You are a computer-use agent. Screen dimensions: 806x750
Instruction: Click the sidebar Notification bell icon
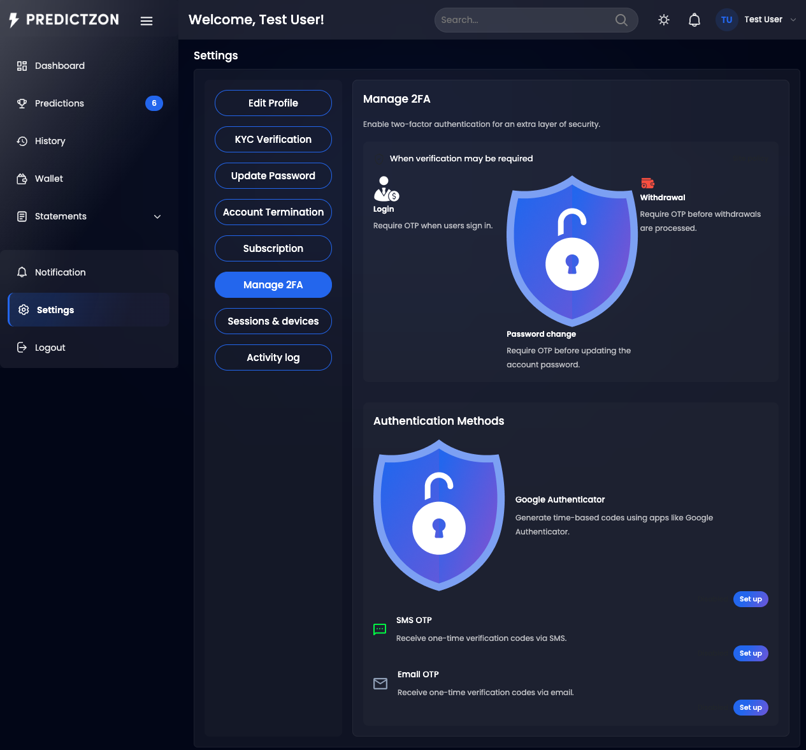click(x=22, y=272)
